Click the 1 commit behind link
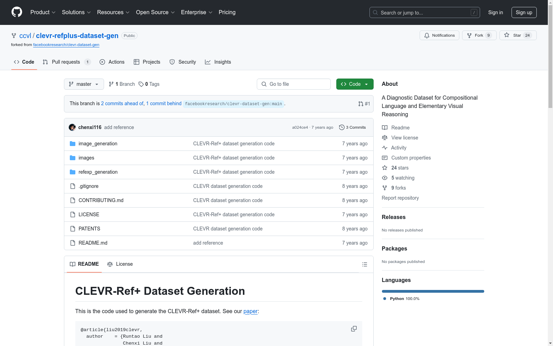Screen dimensions: 553x346 pyautogui.click(x=164, y=103)
